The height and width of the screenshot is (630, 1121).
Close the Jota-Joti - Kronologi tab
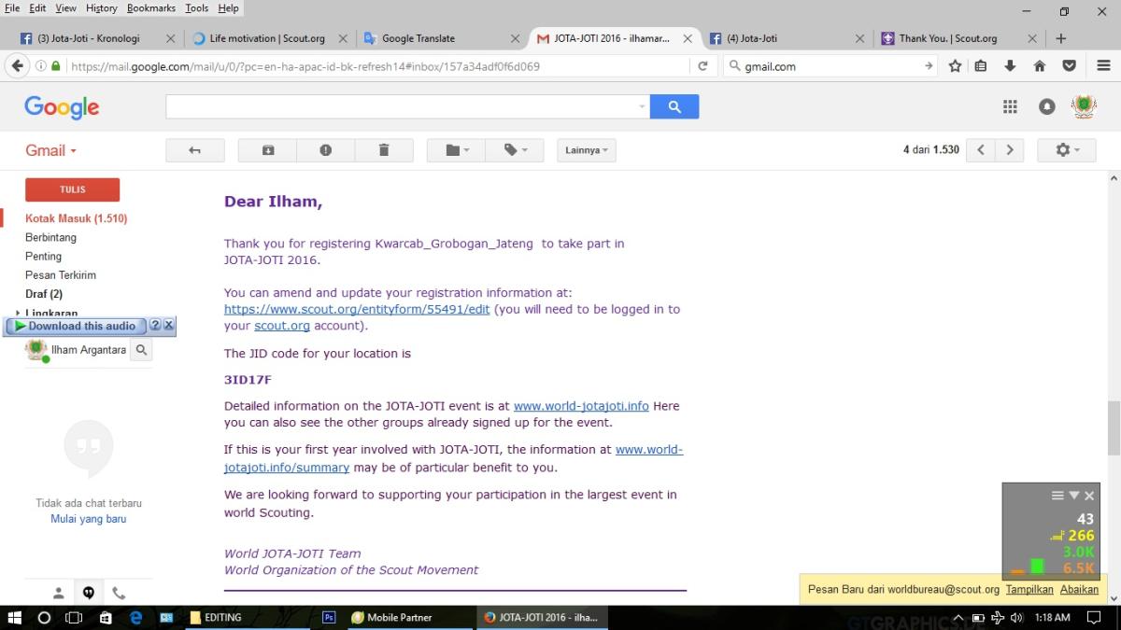pos(170,39)
